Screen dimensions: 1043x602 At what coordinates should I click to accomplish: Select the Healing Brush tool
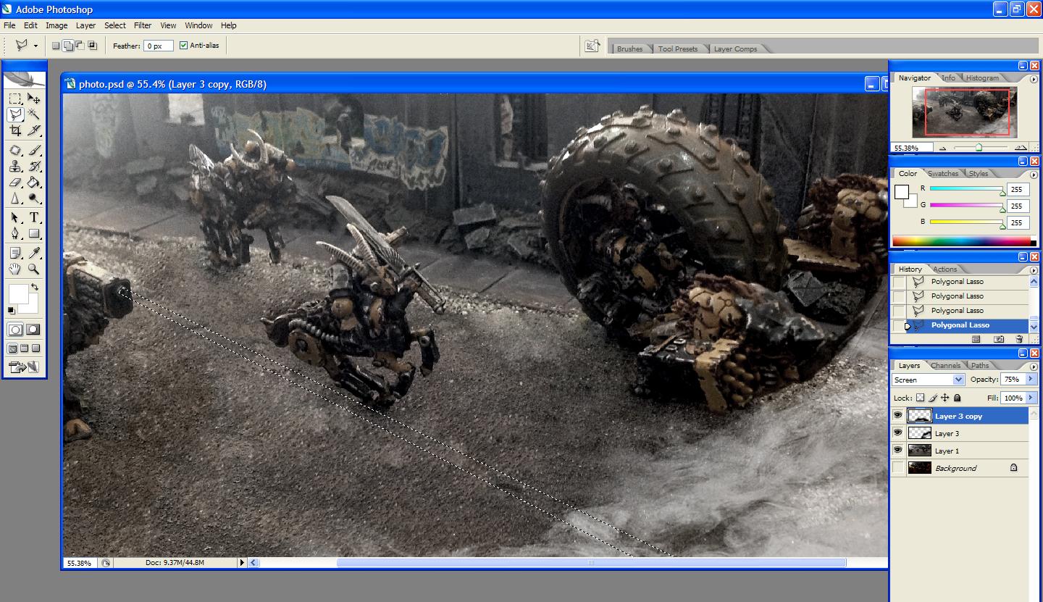click(x=15, y=151)
